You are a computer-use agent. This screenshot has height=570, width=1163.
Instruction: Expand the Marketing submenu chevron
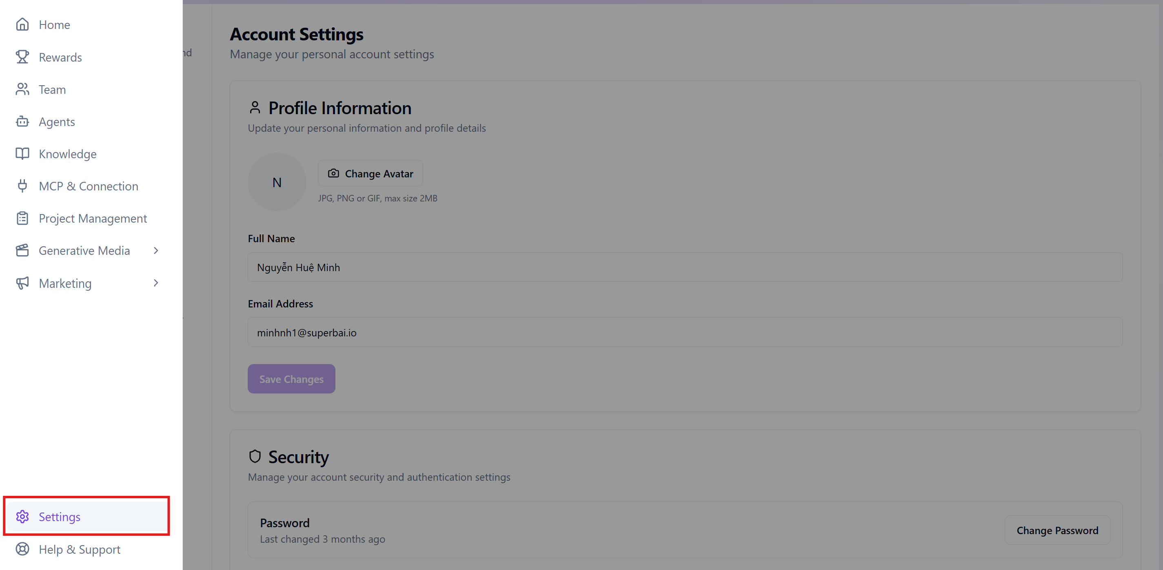click(x=156, y=283)
